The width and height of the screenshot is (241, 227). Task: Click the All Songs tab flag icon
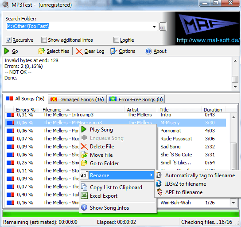[x=9, y=98]
